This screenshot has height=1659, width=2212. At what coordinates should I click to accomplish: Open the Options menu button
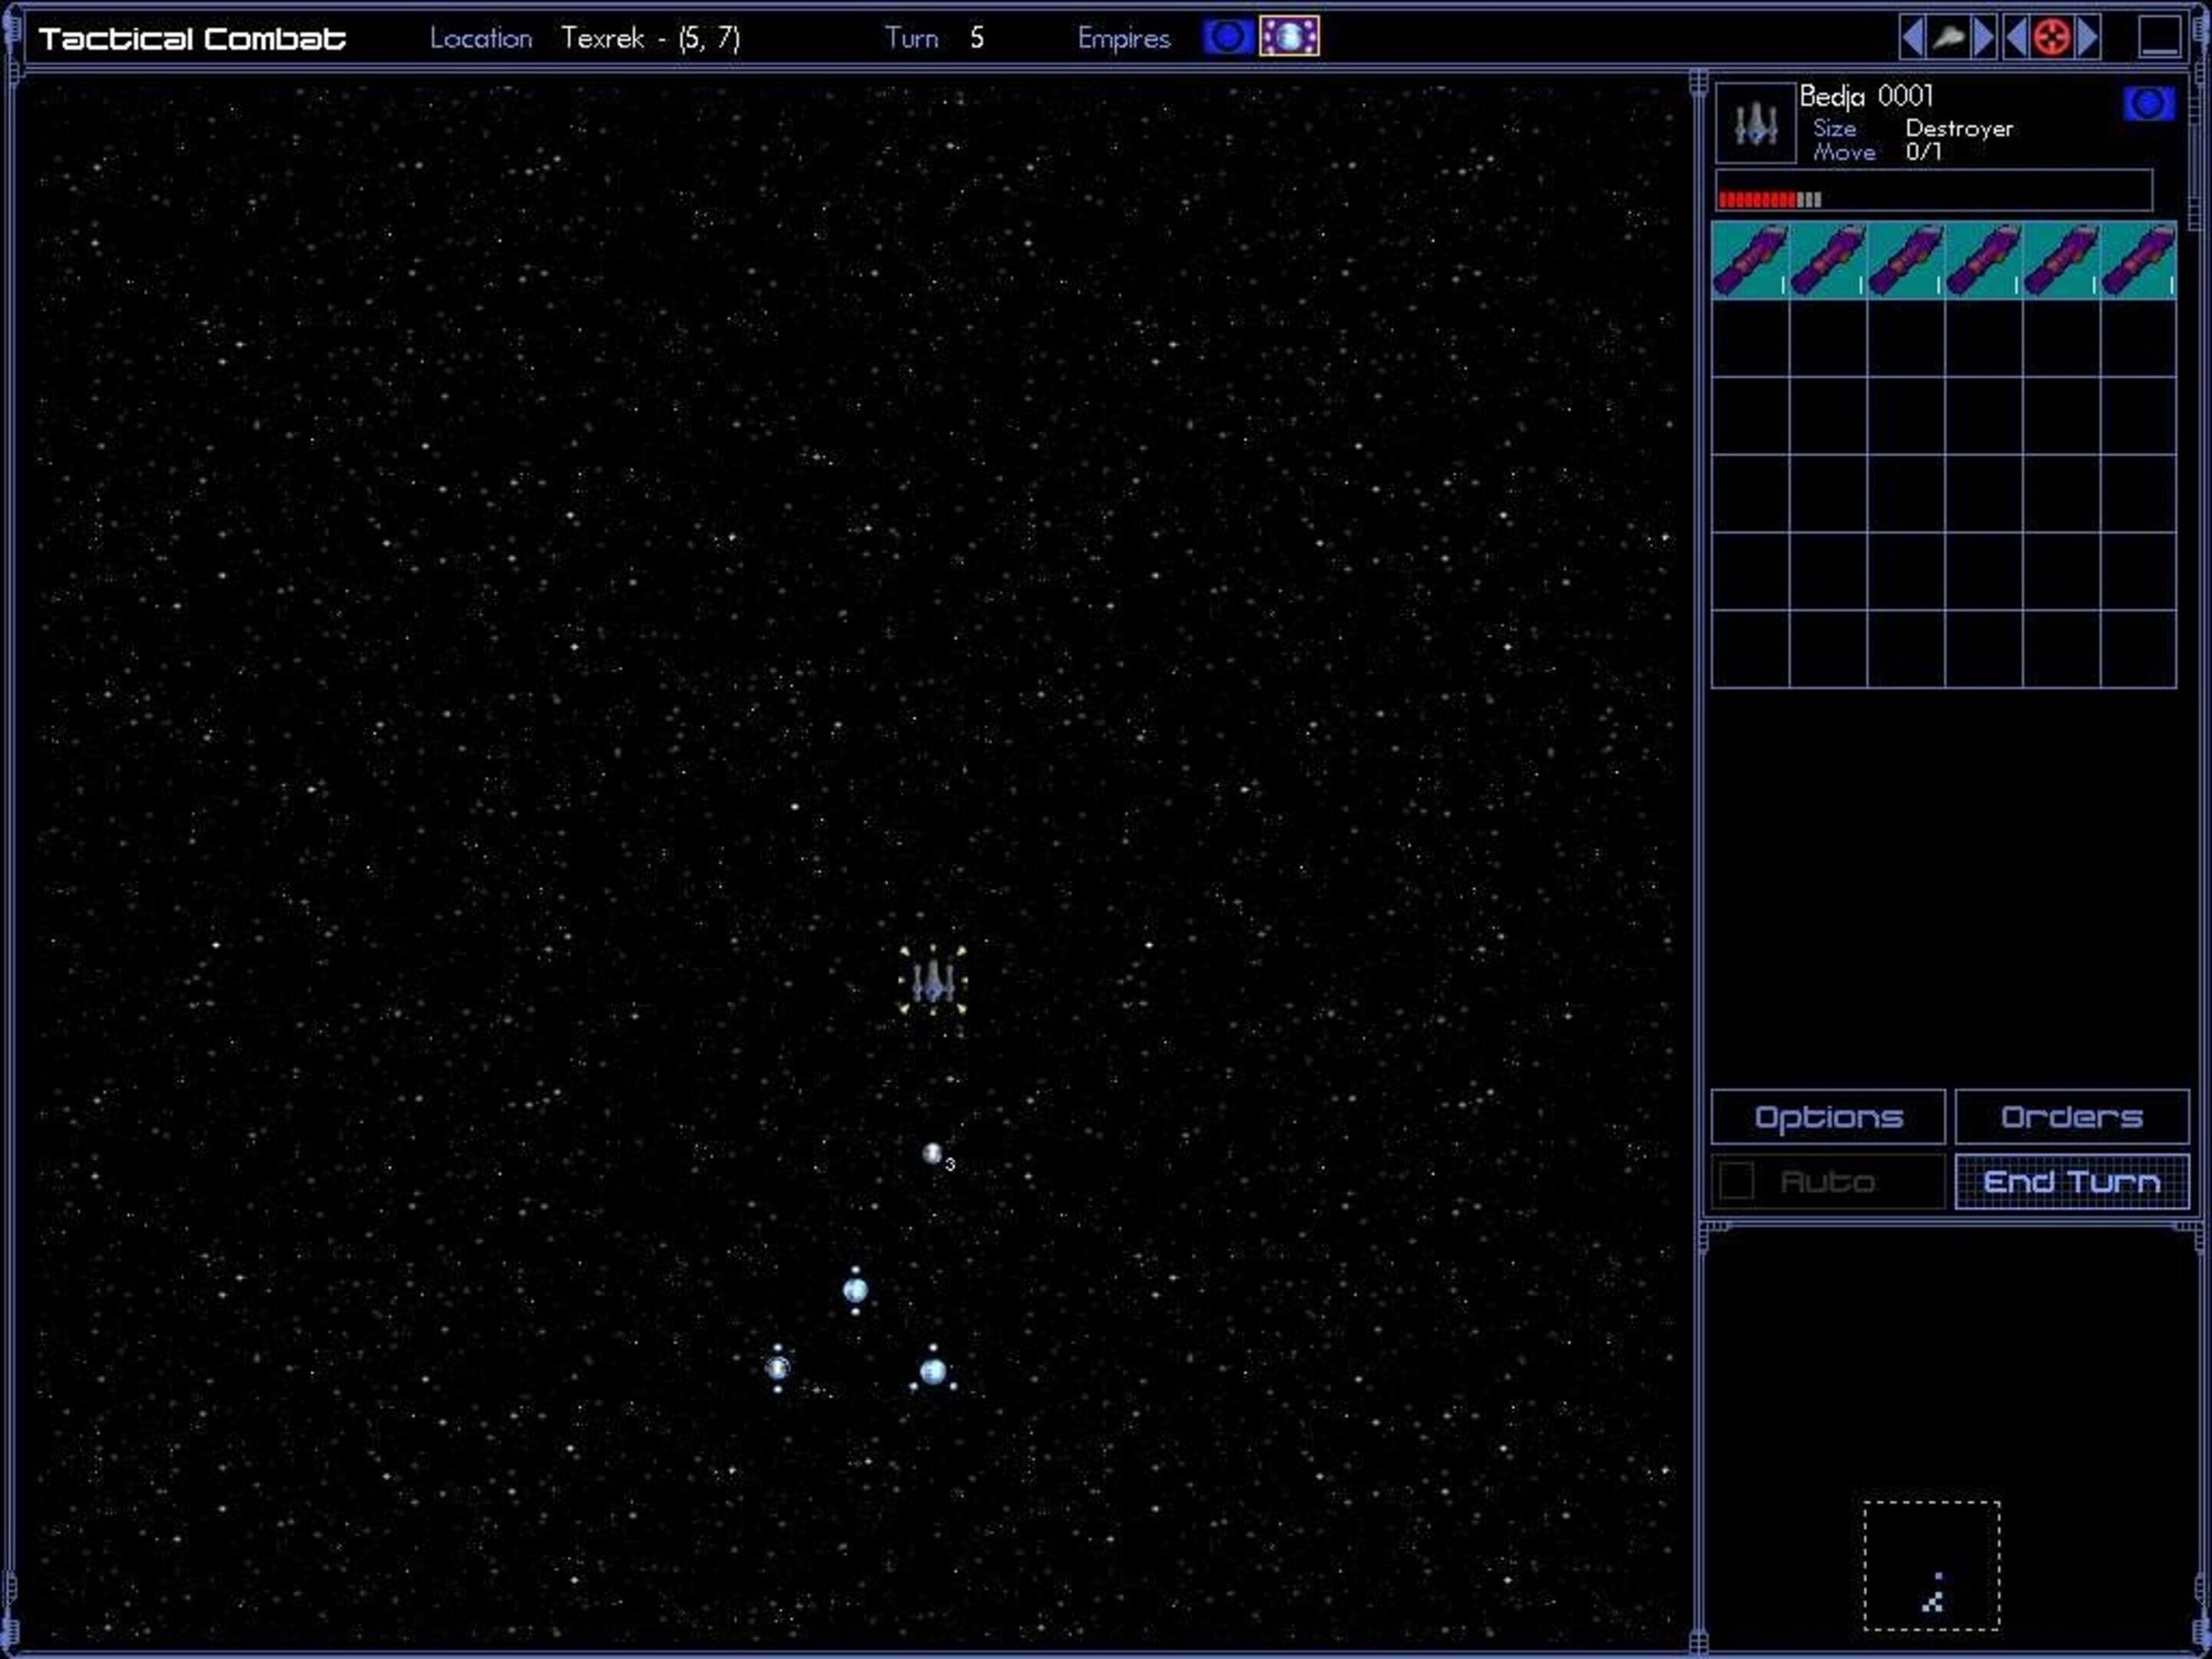[1828, 1116]
